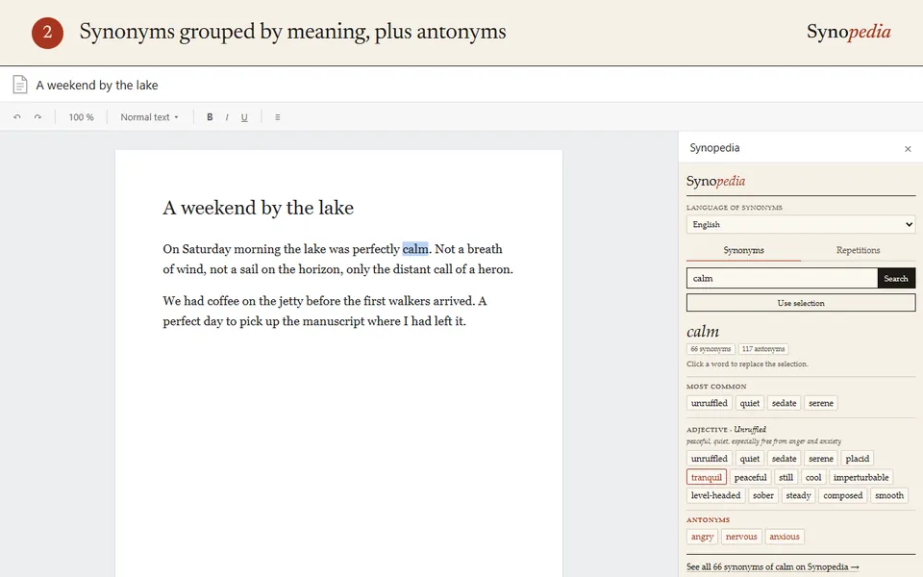923x577 pixels.
Task: Insert the synonym 'sober'
Action: click(762, 496)
